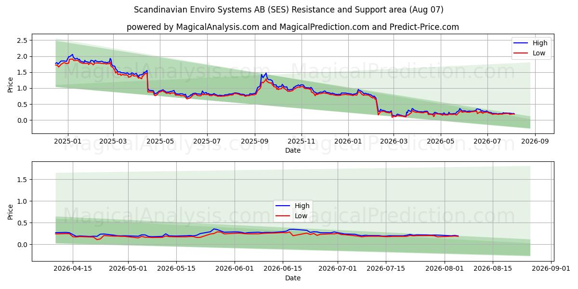The width and height of the screenshot is (578, 289).
Task: Click the '1.0' price tick in the lower chart
Action: click(22, 201)
